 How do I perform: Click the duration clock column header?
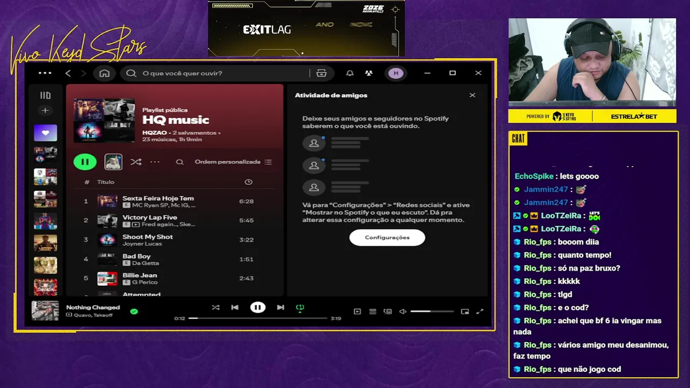pyautogui.click(x=249, y=182)
